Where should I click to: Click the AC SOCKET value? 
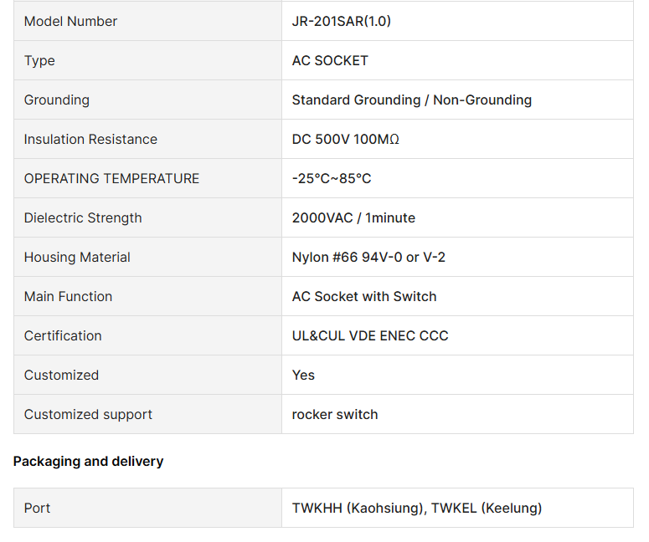pyautogui.click(x=330, y=60)
